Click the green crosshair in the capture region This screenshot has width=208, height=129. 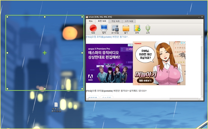pos(45,53)
